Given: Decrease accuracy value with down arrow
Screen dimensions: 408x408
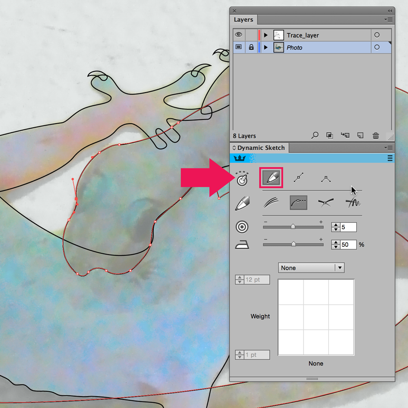Looking at the screenshot, I should pos(336,229).
